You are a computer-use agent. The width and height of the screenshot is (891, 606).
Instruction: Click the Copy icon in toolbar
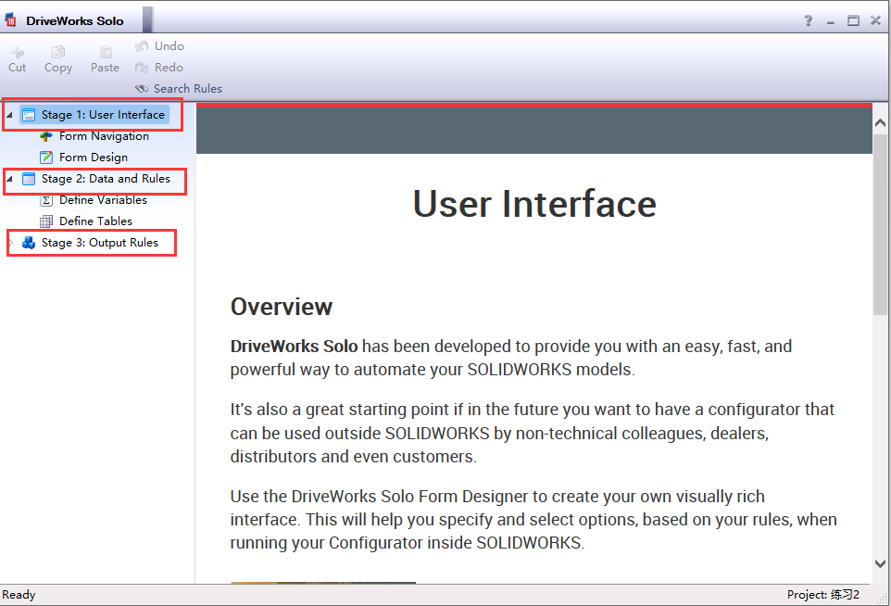click(x=58, y=52)
